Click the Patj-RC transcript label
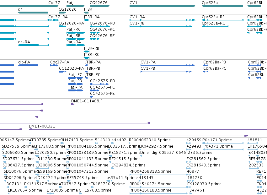267x195 pixels. [73, 30]
